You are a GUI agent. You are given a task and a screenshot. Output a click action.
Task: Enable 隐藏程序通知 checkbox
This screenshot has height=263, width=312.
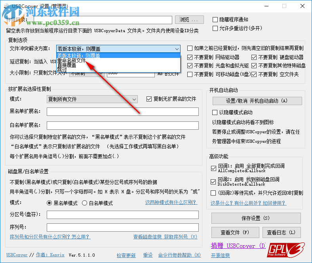tap(215, 19)
